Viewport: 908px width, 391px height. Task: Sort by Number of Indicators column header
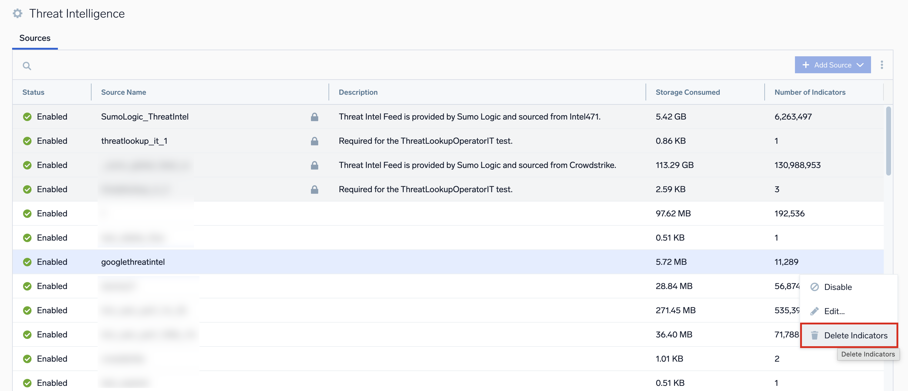[x=810, y=92]
